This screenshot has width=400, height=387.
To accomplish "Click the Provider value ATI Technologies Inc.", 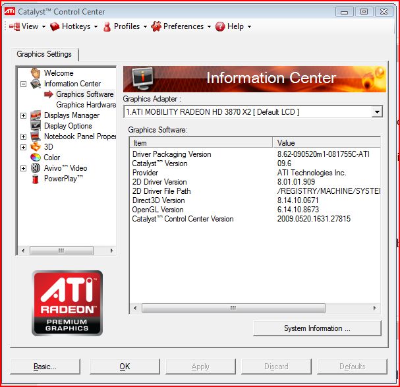I will tap(312, 173).
